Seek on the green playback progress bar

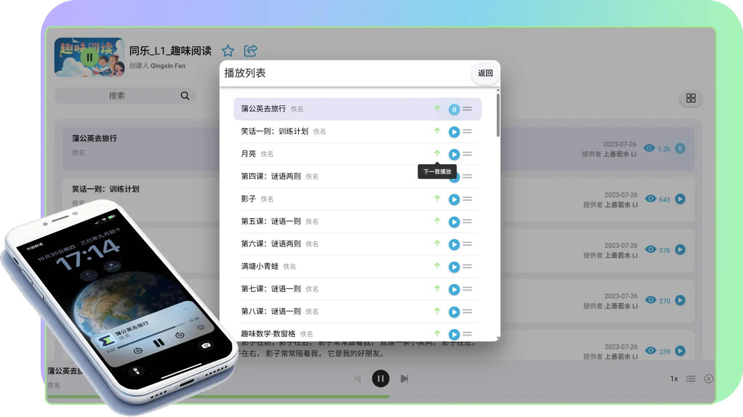click(x=218, y=397)
